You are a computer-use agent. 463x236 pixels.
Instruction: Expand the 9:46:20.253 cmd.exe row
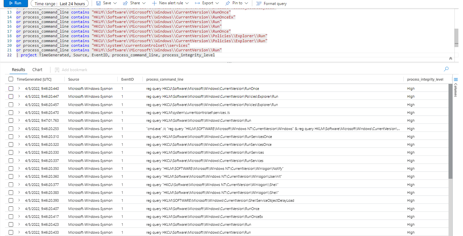pos(19,128)
